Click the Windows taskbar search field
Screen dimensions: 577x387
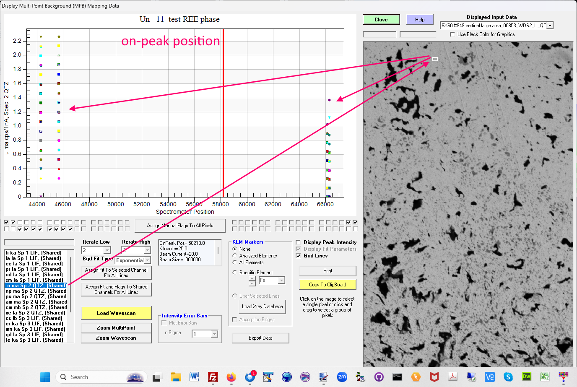click(x=101, y=377)
